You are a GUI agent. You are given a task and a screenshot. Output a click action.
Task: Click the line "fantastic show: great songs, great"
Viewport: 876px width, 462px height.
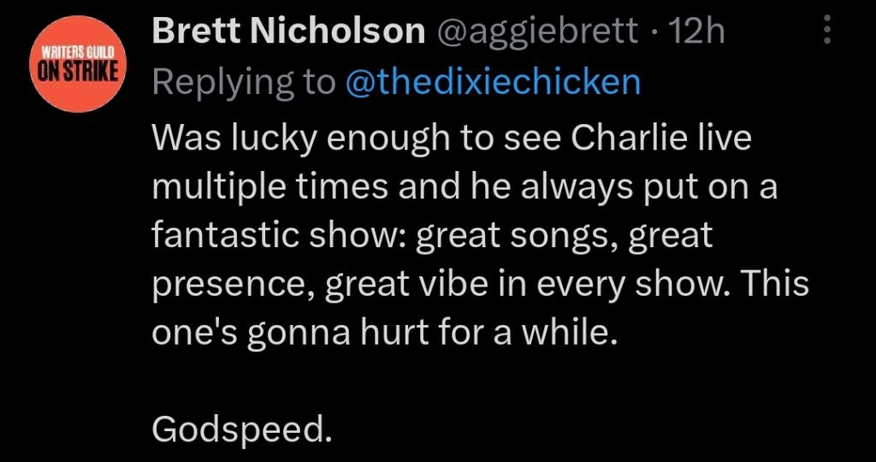pos(432,235)
